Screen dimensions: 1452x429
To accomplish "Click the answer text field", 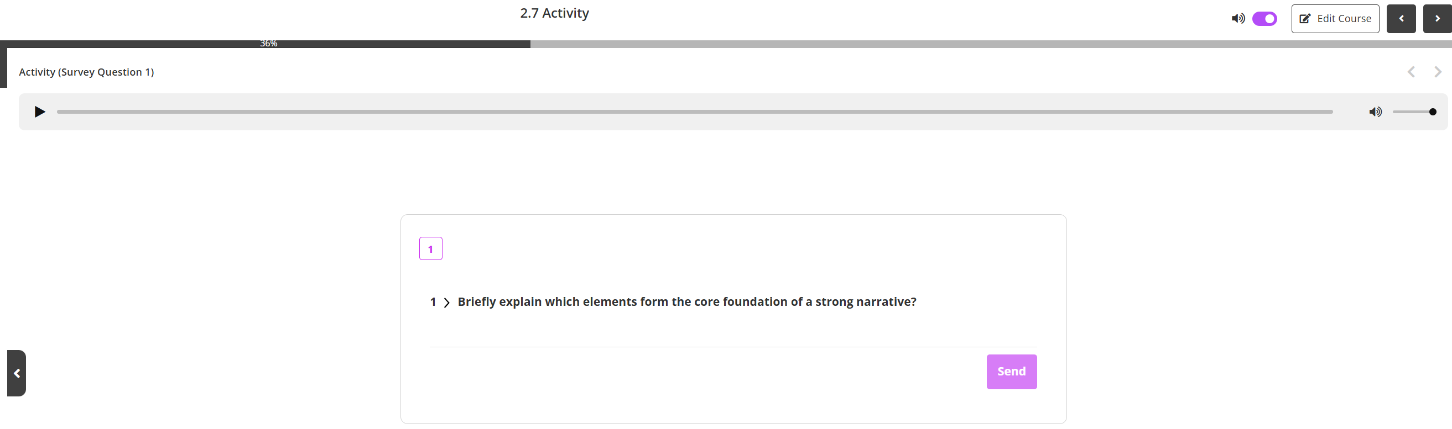I will 733,336.
